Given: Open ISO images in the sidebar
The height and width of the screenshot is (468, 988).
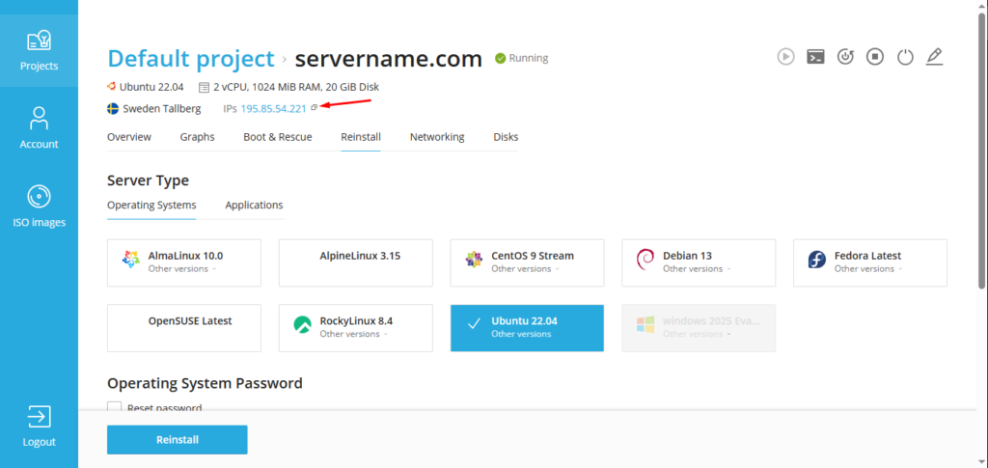Looking at the screenshot, I should (x=39, y=206).
